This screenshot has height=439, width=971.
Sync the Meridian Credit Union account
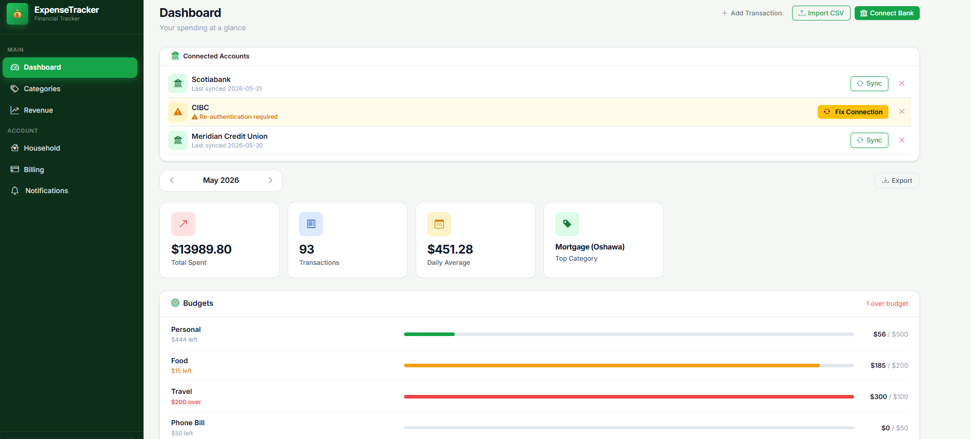click(x=869, y=140)
